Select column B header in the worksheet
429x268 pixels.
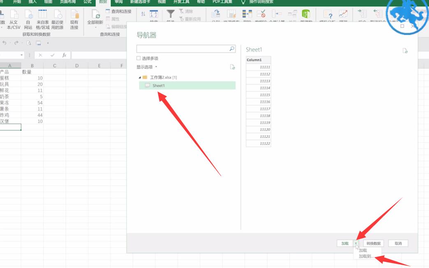pos(32,66)
